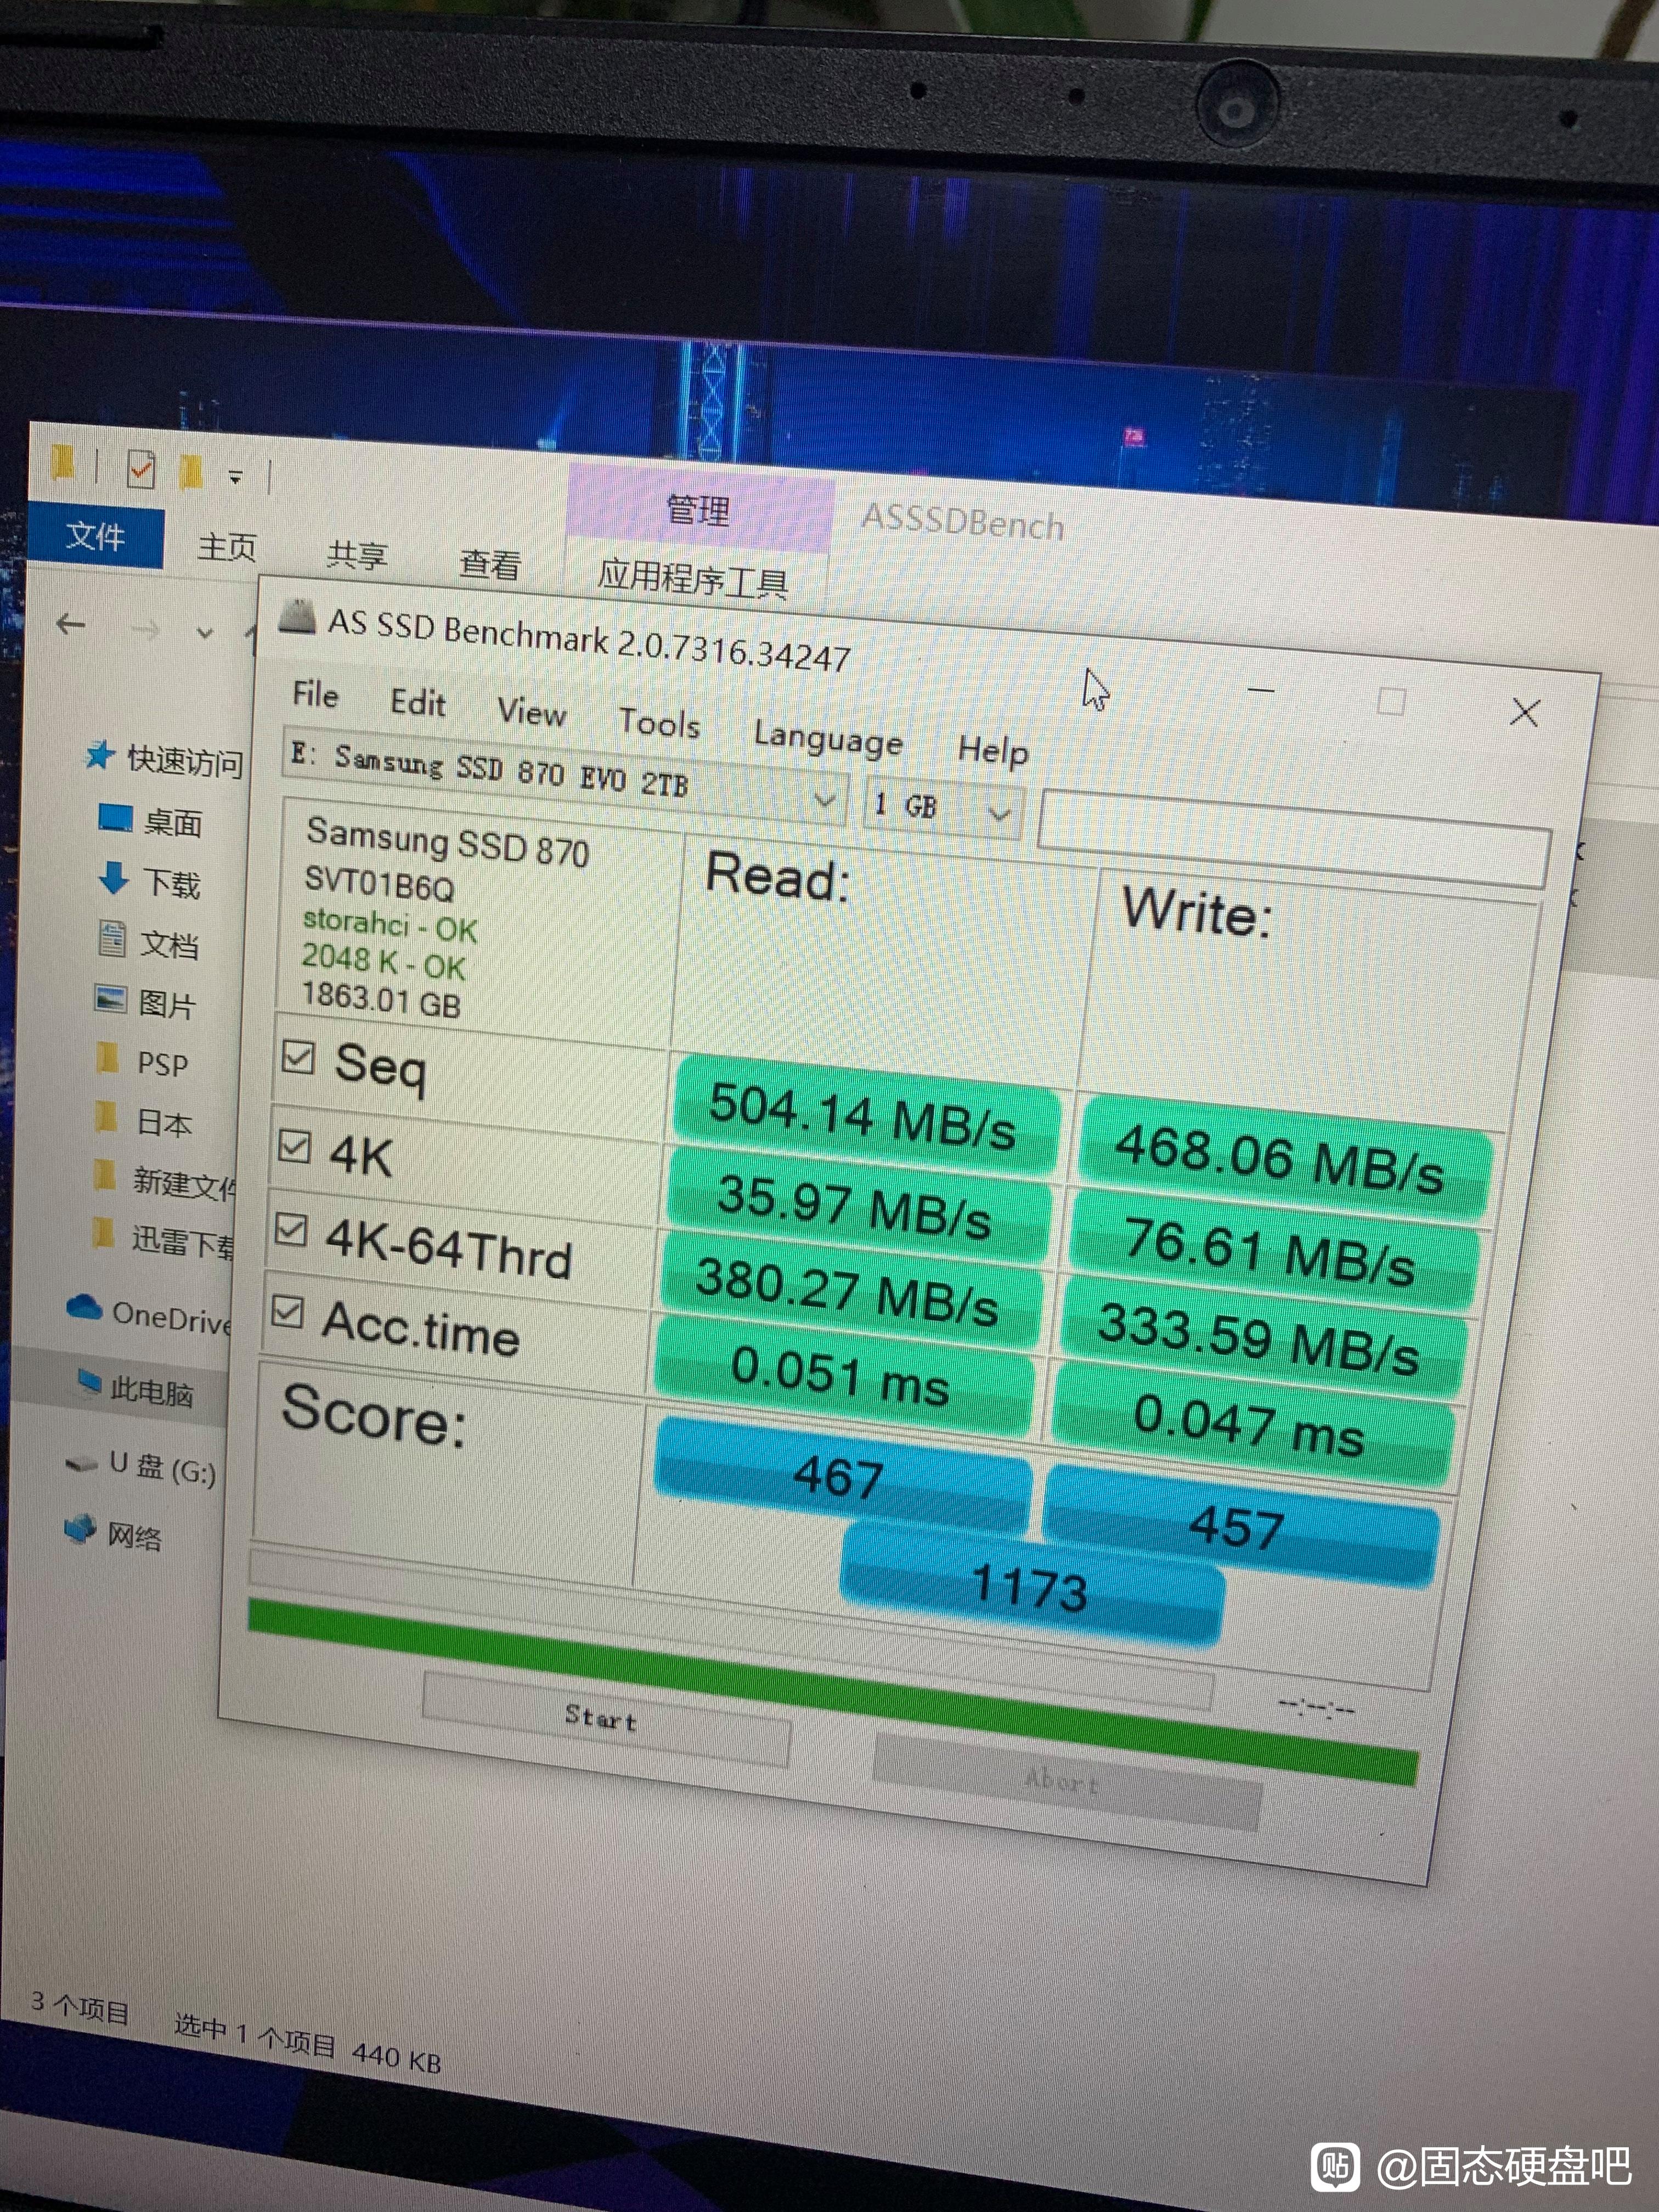Click the Explorer forward arrow
This screenshot has height=2212, width=1659.
point(146,630)
